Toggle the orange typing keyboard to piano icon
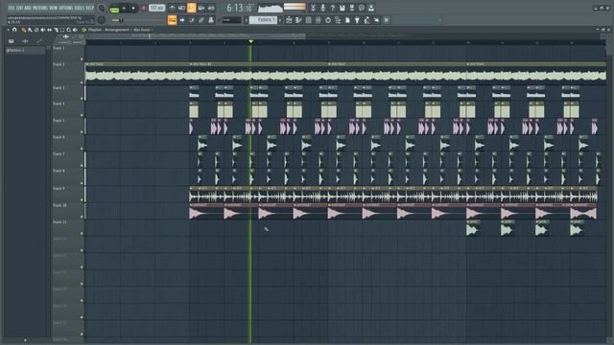 (172, 20)
